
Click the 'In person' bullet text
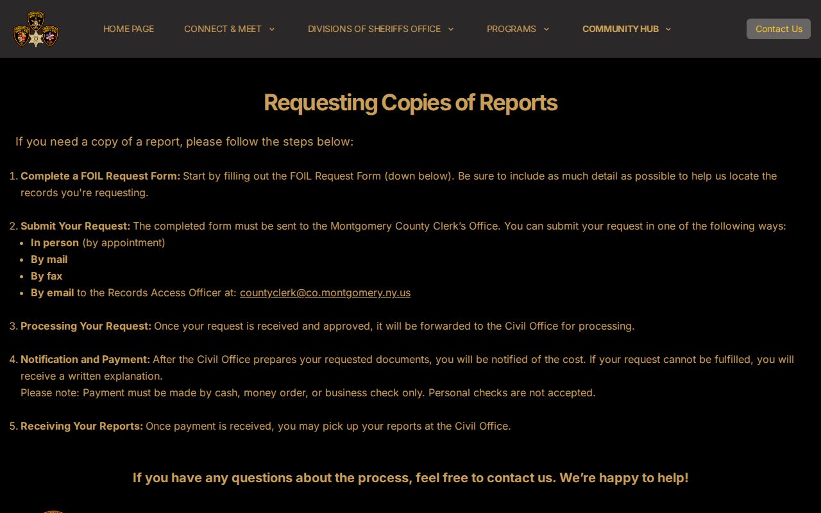click(x=55, y=242)
